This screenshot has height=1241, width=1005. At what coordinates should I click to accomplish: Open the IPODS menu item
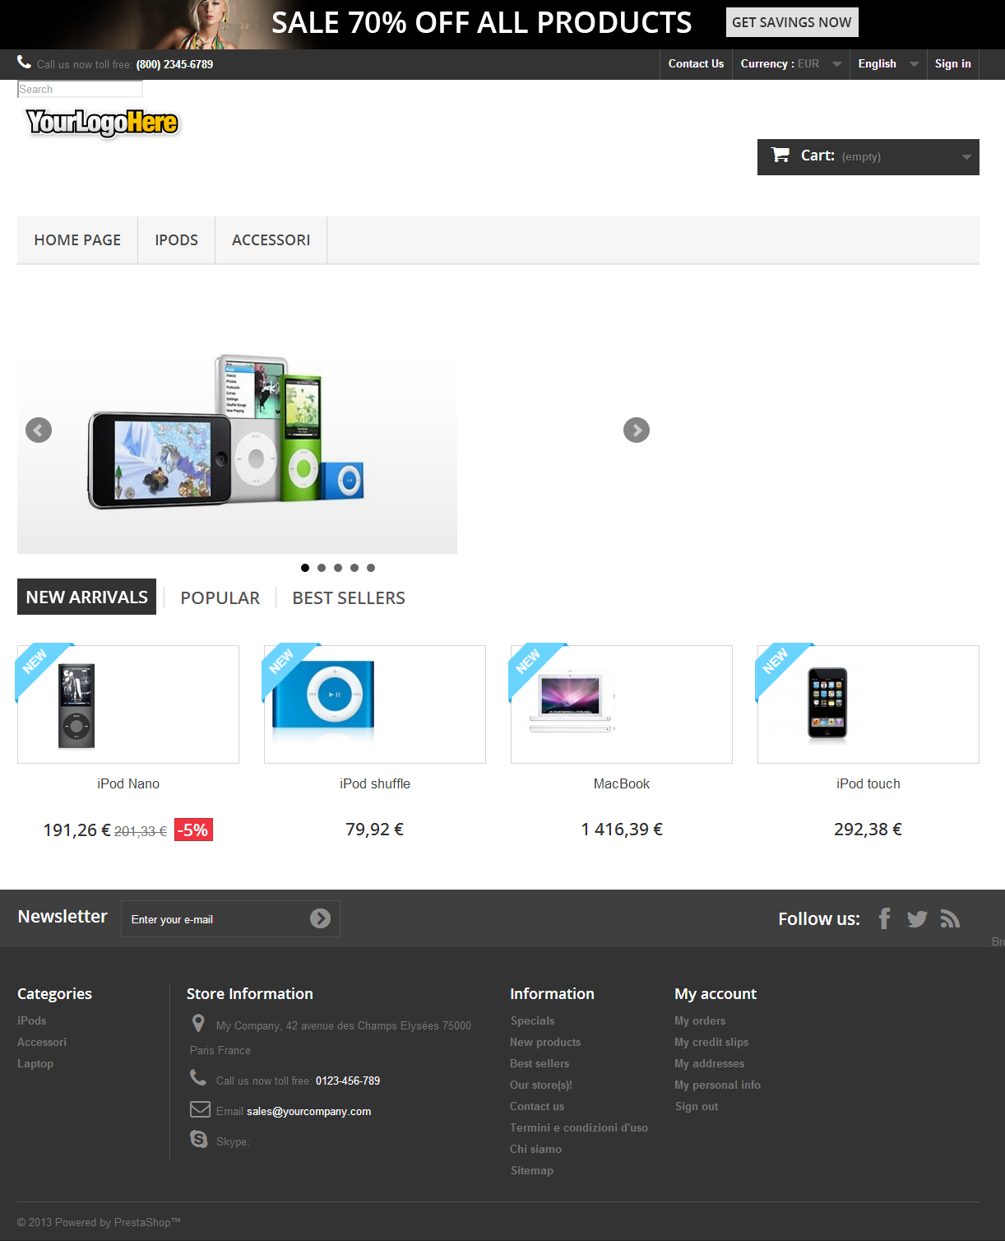click(177, 240)
